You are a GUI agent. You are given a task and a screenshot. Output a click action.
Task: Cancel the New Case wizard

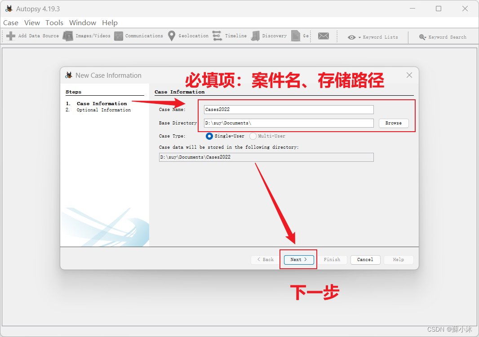[x=365, y=260]
